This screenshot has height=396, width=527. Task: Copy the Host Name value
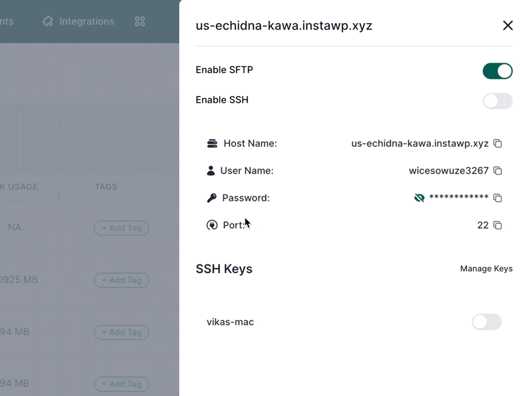[498, 143]
